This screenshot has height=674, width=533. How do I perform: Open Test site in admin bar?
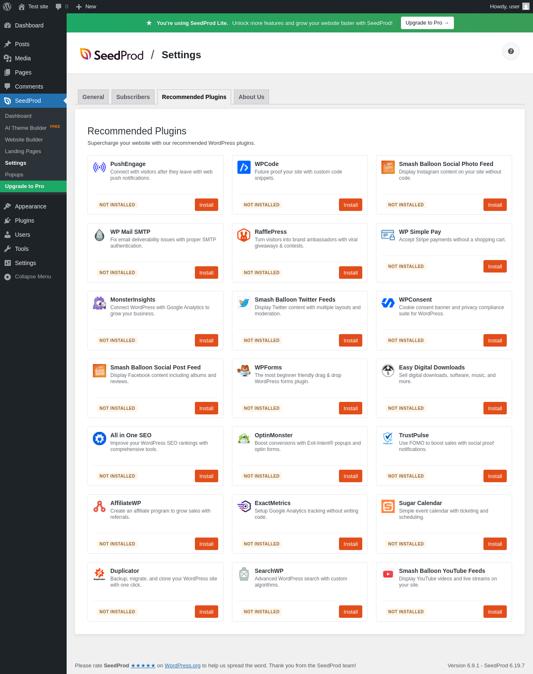coord(33,7)
